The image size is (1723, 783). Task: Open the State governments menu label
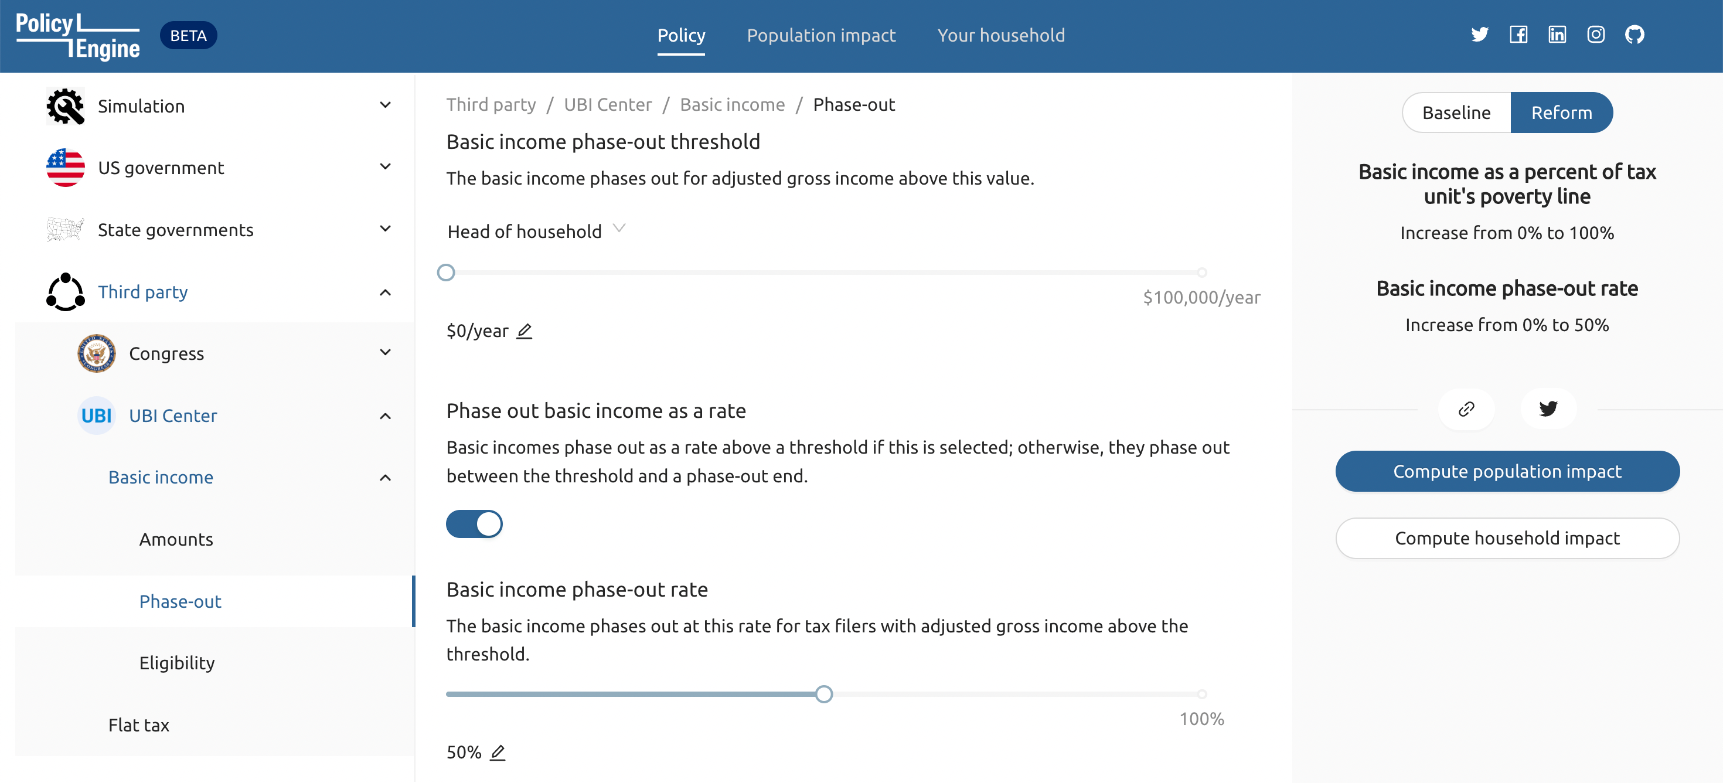[x=175, y=229]
